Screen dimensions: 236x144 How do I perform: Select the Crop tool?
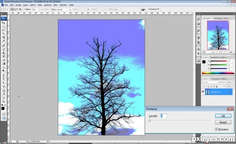4,37
